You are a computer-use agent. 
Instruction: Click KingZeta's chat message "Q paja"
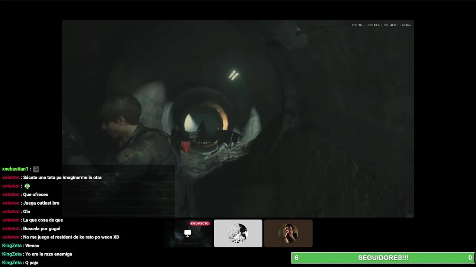pos(32,263)
